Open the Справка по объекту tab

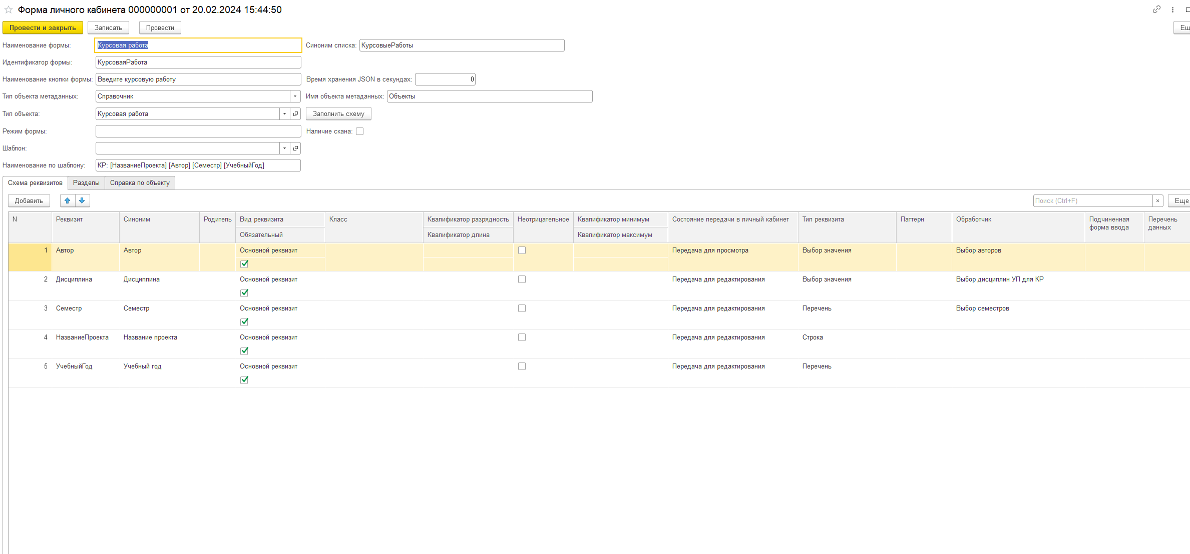(x=140, y=183)
